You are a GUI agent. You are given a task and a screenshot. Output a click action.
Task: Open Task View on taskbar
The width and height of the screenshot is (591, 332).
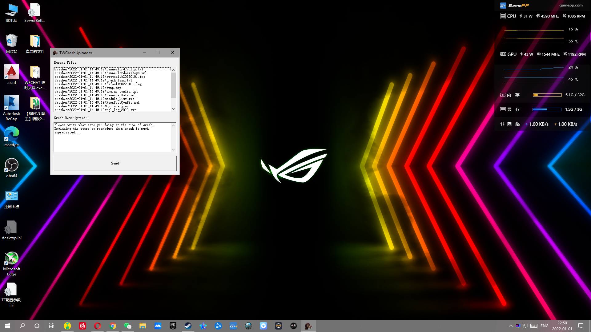tap(52, 326)
